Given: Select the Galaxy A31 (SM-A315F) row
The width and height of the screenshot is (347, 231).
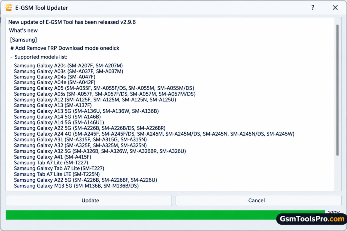Looking at the screenshot, I should coord(80,140).
